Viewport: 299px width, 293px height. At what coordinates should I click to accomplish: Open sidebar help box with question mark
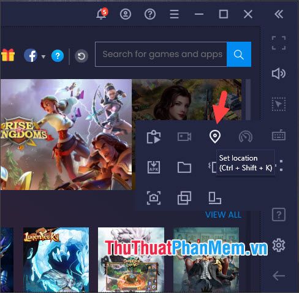coord(279,215)
